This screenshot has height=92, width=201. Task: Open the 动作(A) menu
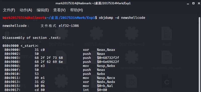26,10
